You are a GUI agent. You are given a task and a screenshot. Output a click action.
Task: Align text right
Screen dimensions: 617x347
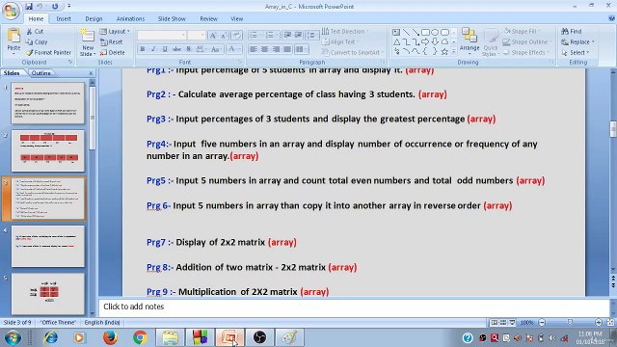pos(277,49)
